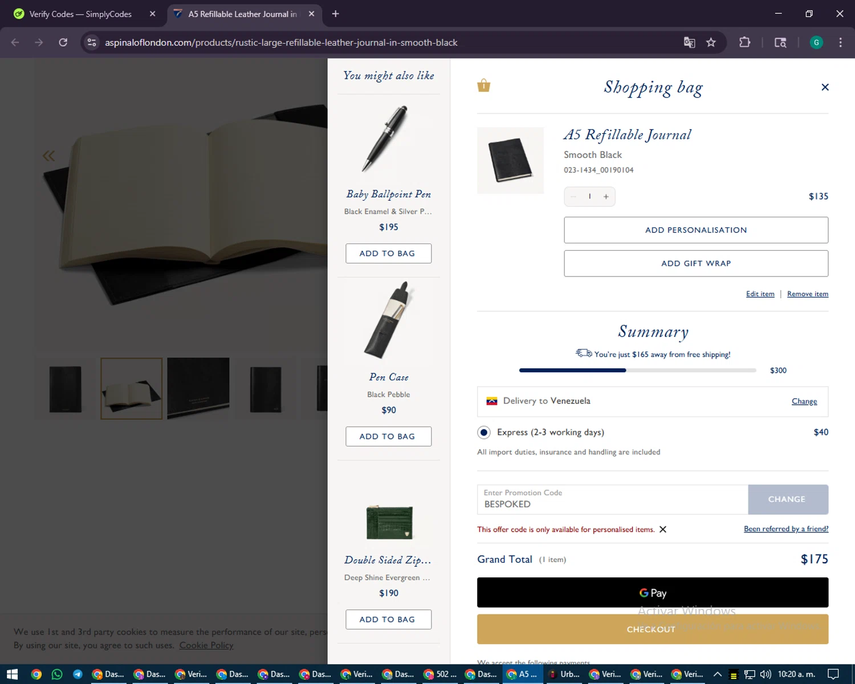Close the Shopping bag panel

(x=825, y=87)
